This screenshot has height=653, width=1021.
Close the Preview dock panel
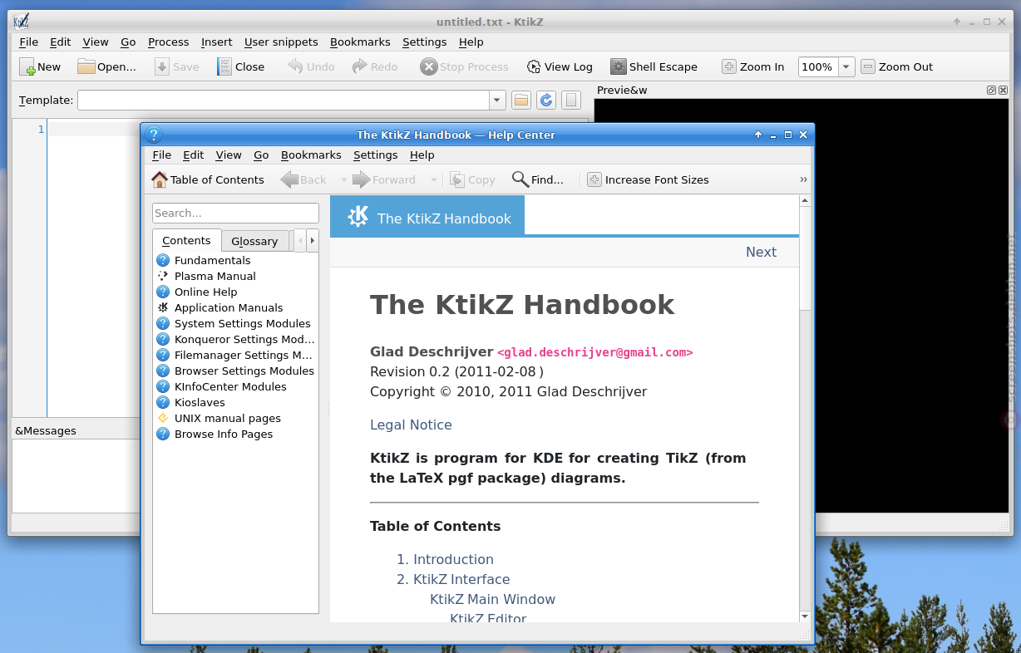1003,90
